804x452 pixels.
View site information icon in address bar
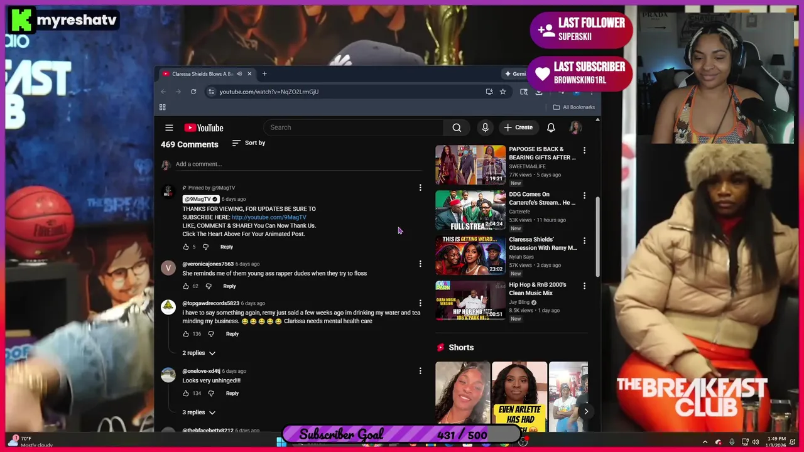[x=212, y=92]
